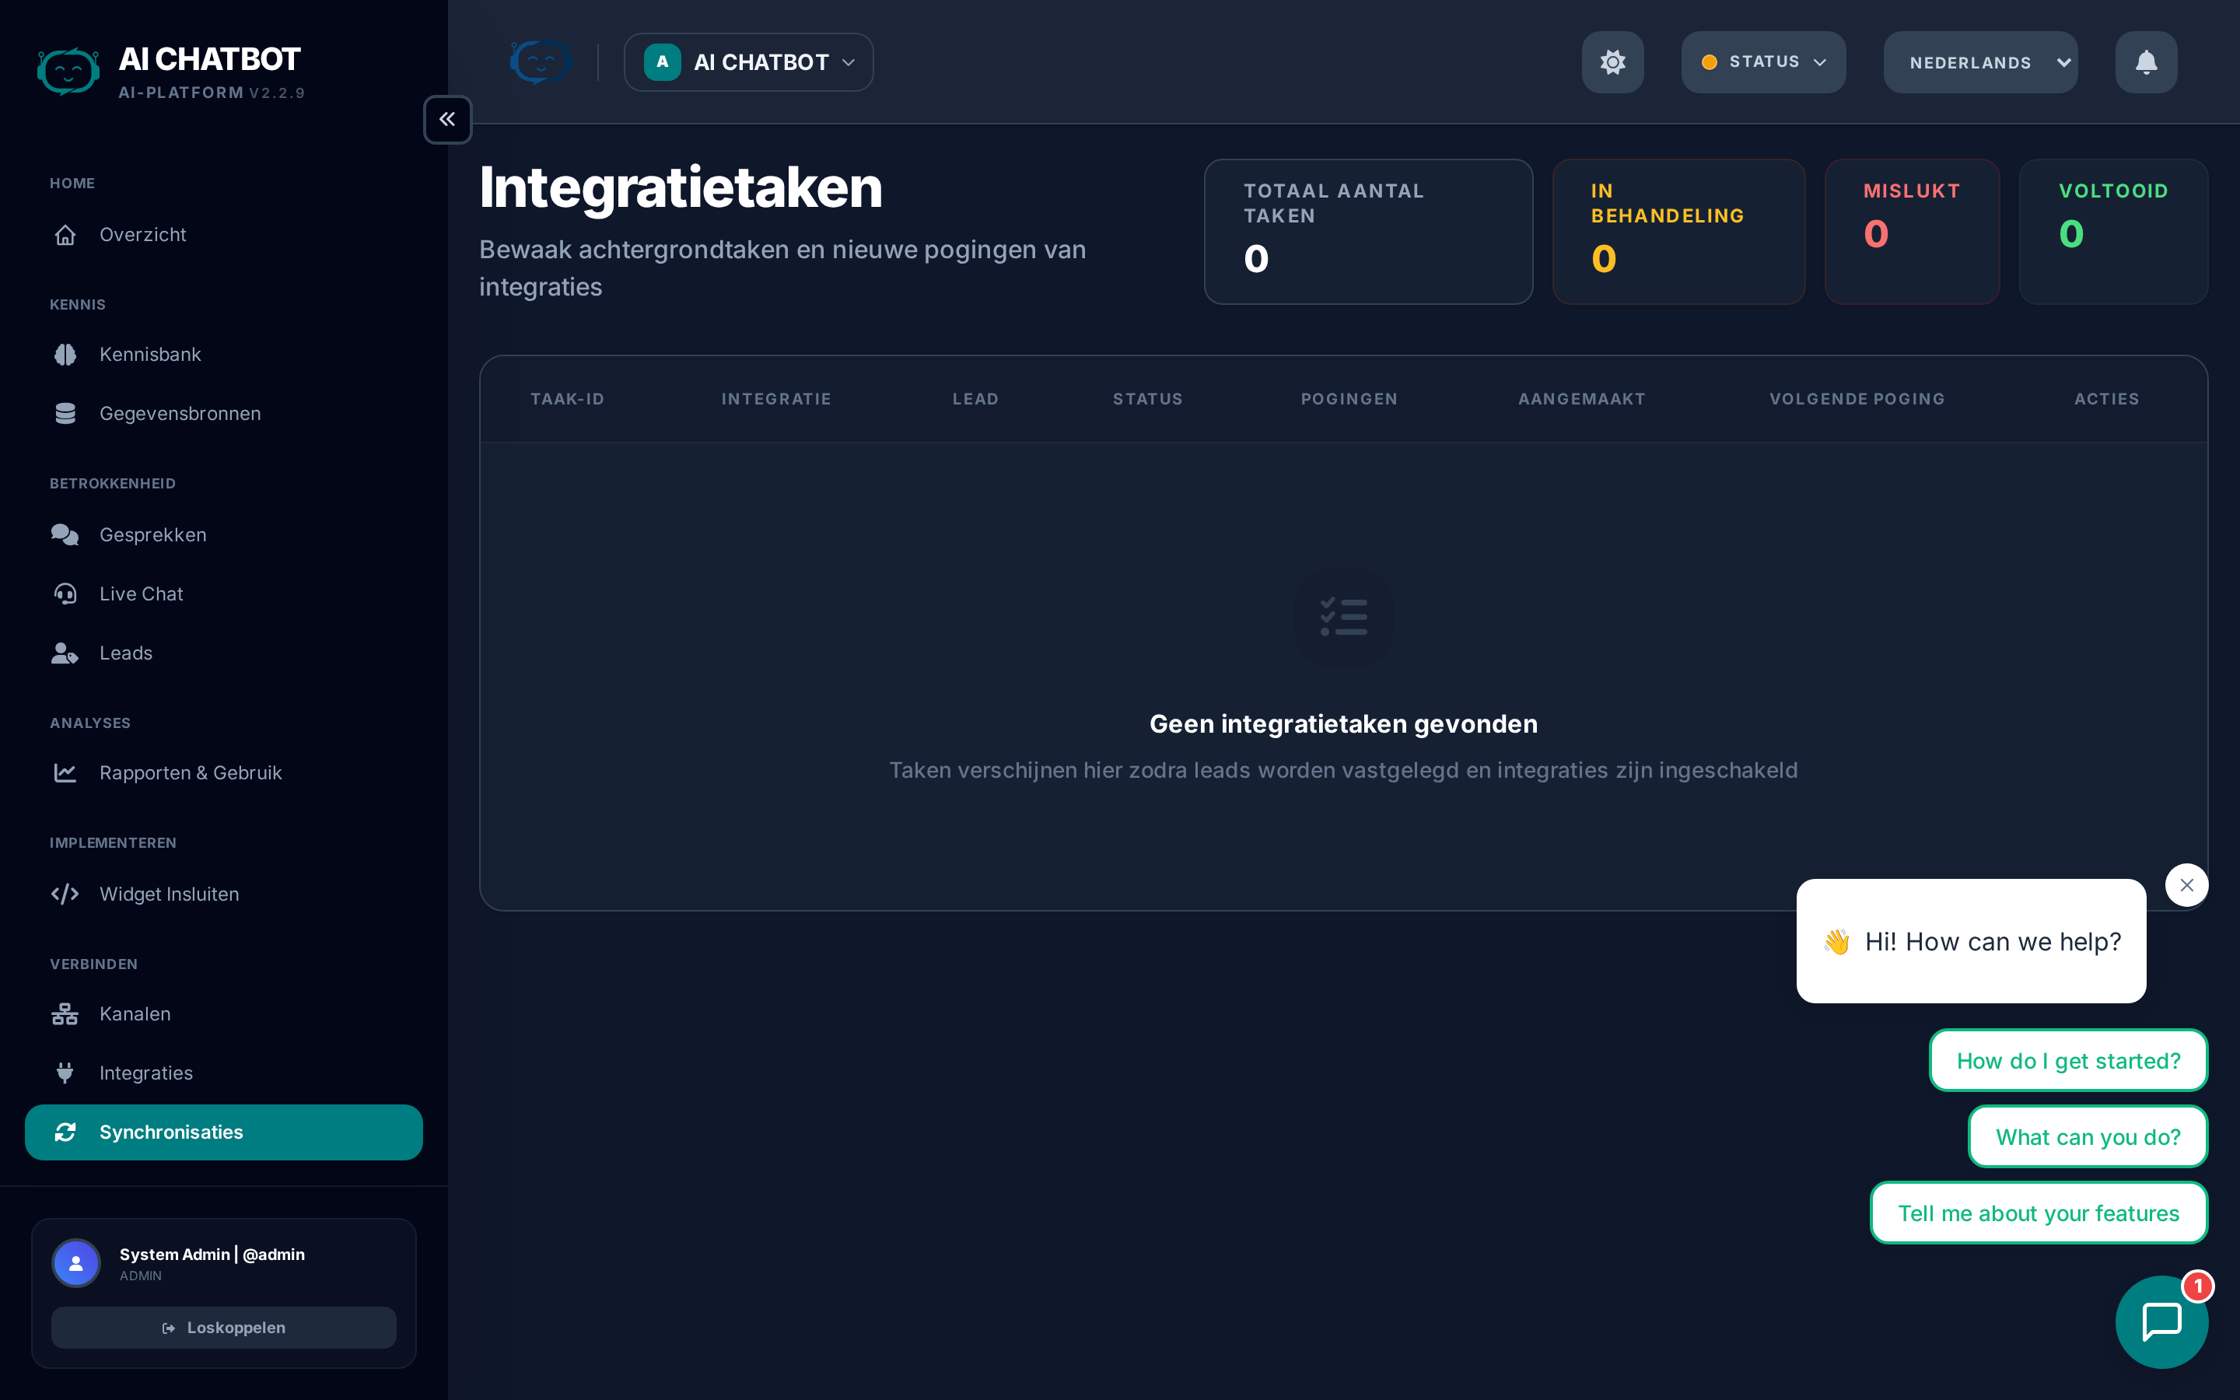Click 'How do I get started?' suggestion
Screen dimensions: 2240x1400
point(2068,1061)
